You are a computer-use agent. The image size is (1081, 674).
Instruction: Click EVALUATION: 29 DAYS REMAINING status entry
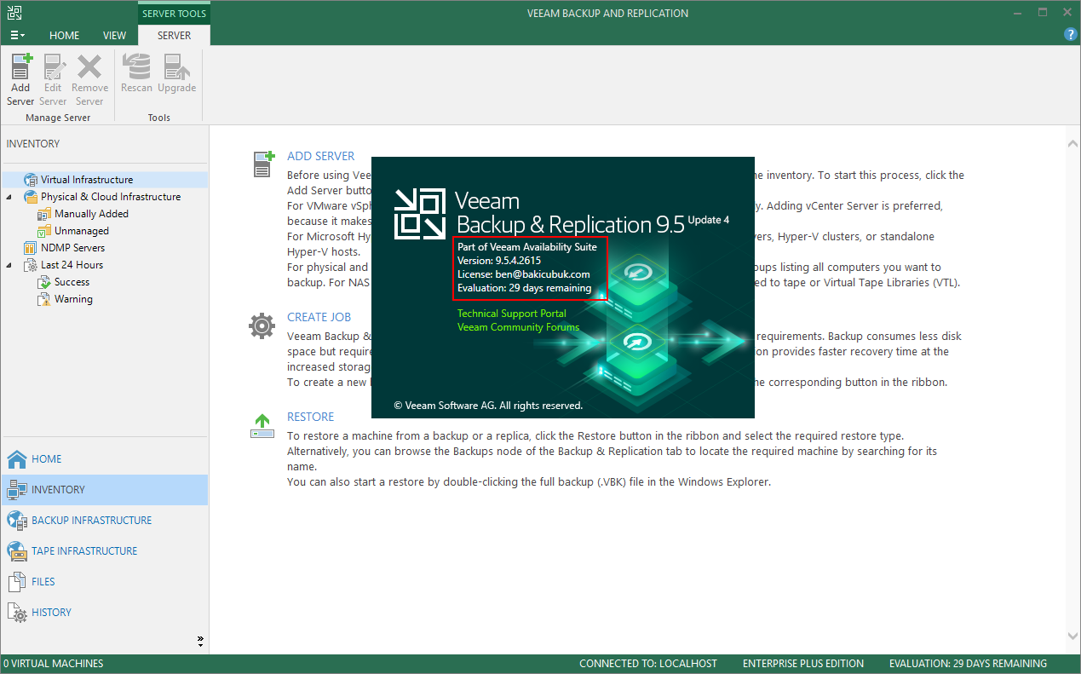[968, 664]
